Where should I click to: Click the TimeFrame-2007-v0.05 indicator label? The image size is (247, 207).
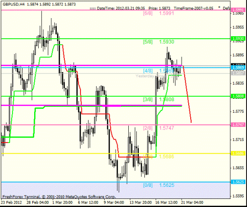click(x=194, y=8)
